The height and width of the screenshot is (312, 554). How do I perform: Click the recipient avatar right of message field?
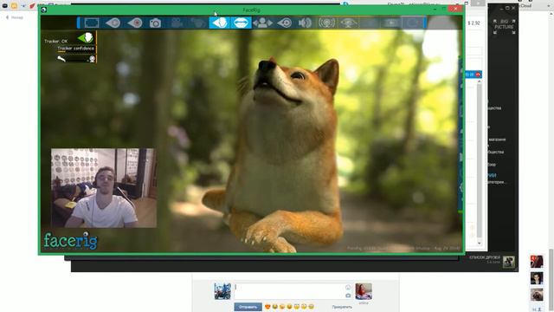tap(364, 291)
